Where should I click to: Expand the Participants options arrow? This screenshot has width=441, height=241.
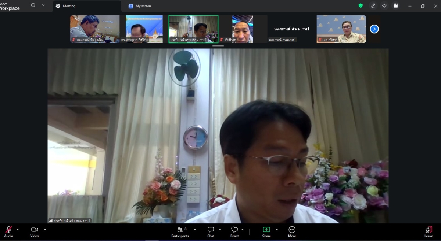(195, 230)
